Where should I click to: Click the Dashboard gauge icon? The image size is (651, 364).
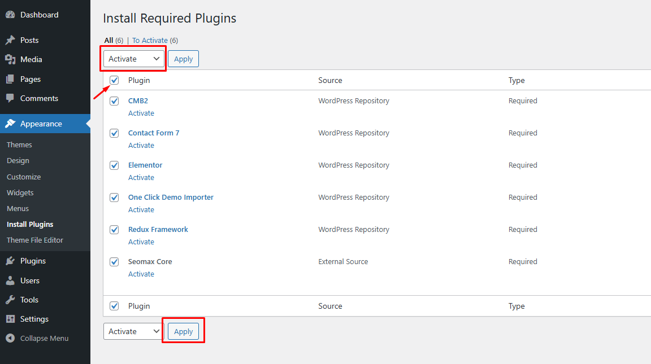coord(10,15)
